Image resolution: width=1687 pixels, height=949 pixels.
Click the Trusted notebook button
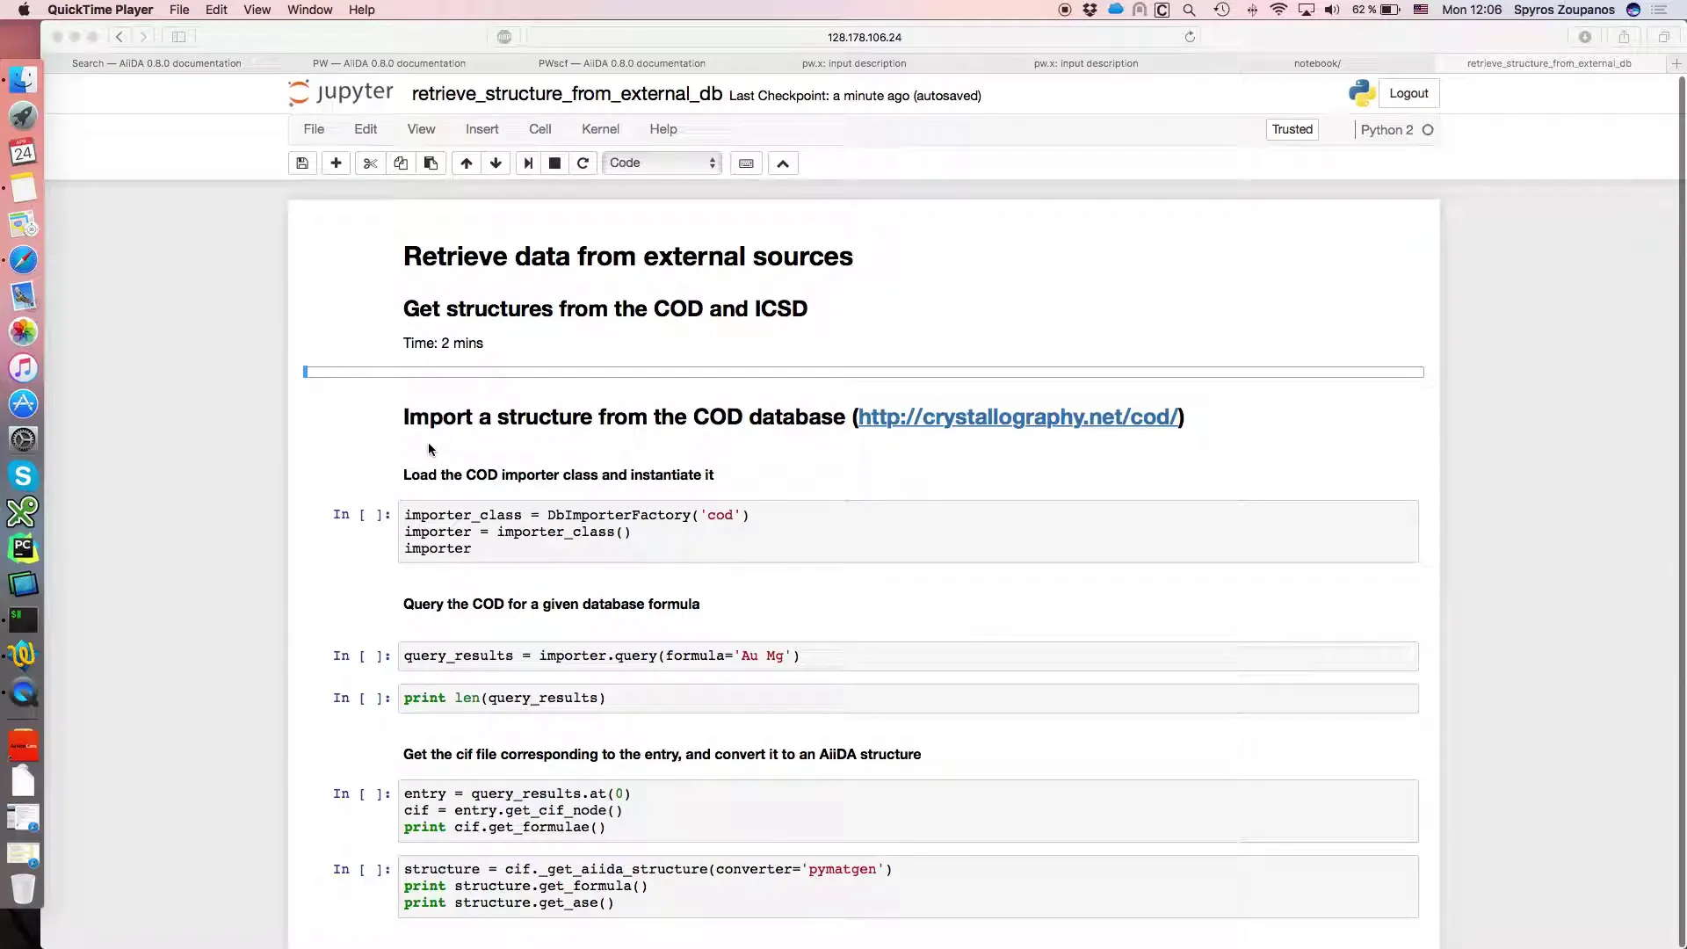pyautogui.click(x=1292, y=129)
